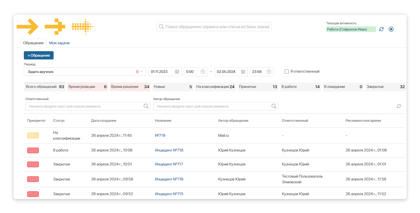
Task: Click status На классификации in the №719 row
Action: pos(67,135)
